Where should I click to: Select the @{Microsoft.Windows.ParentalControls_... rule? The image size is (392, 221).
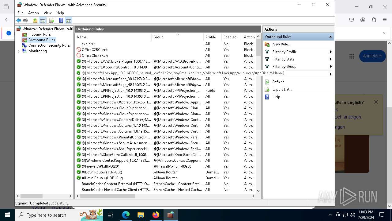(116, 137)
